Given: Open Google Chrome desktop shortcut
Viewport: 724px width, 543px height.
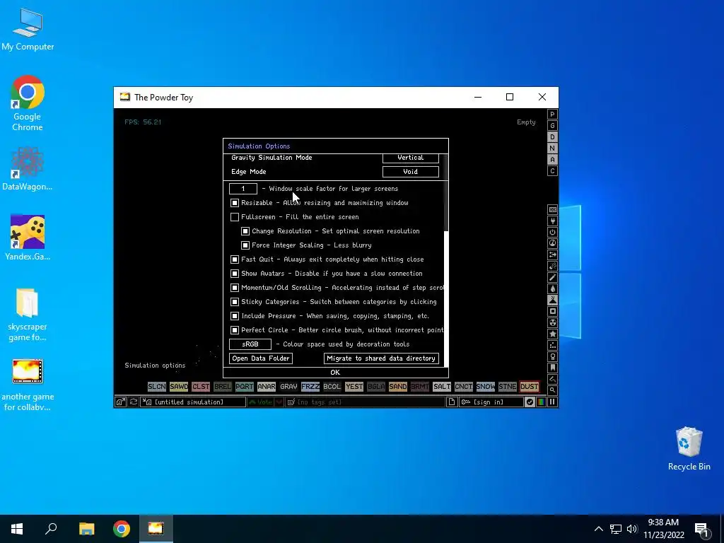Looking at the screenshot, I should pos(28,103).
